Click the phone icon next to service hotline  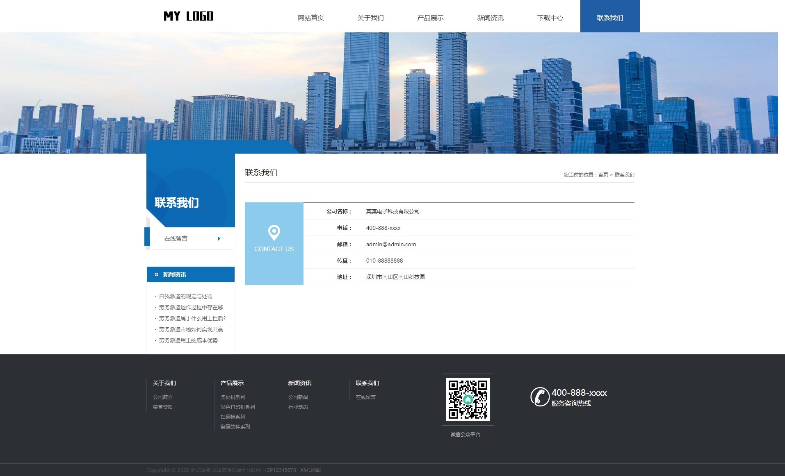tap(540, 397)
